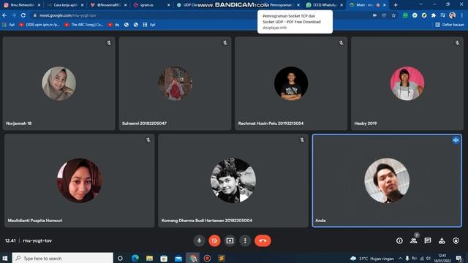This screenshot has height=263, width=468.
Task: Click muted mic icon on Rachmat Husin Pelu tile
Action: (x=341, y=43)
